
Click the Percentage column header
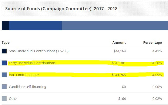point(152,43)
